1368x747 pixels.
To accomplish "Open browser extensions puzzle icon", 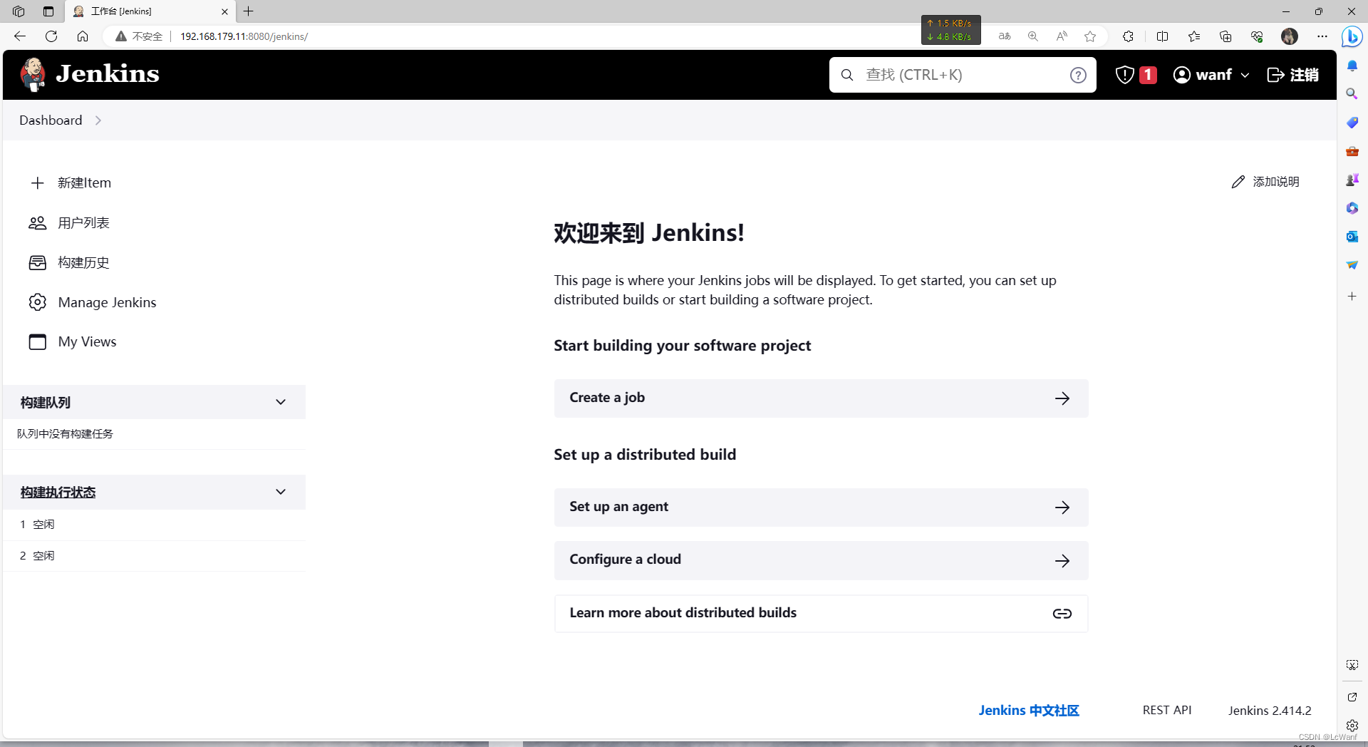I will 1128,36.
